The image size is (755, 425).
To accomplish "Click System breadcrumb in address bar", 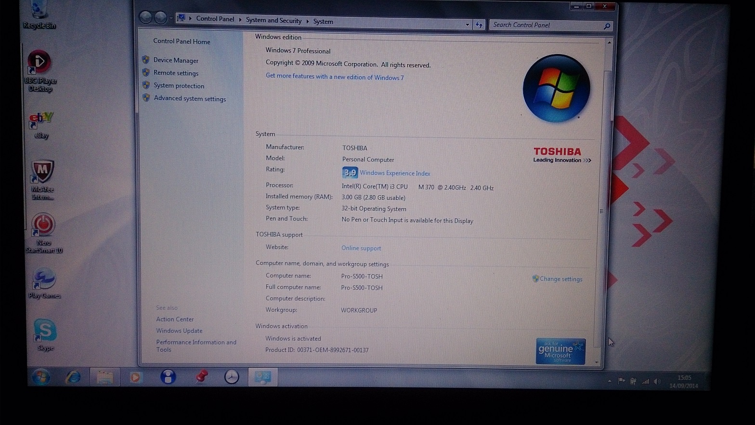I will pos(323,22).
